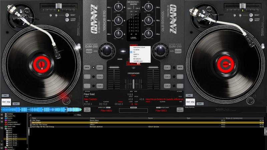Click the left channel gain knob

pos(107,51)
